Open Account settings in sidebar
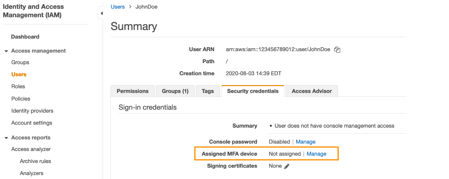The image size is (449, 179). click(32, 123)
